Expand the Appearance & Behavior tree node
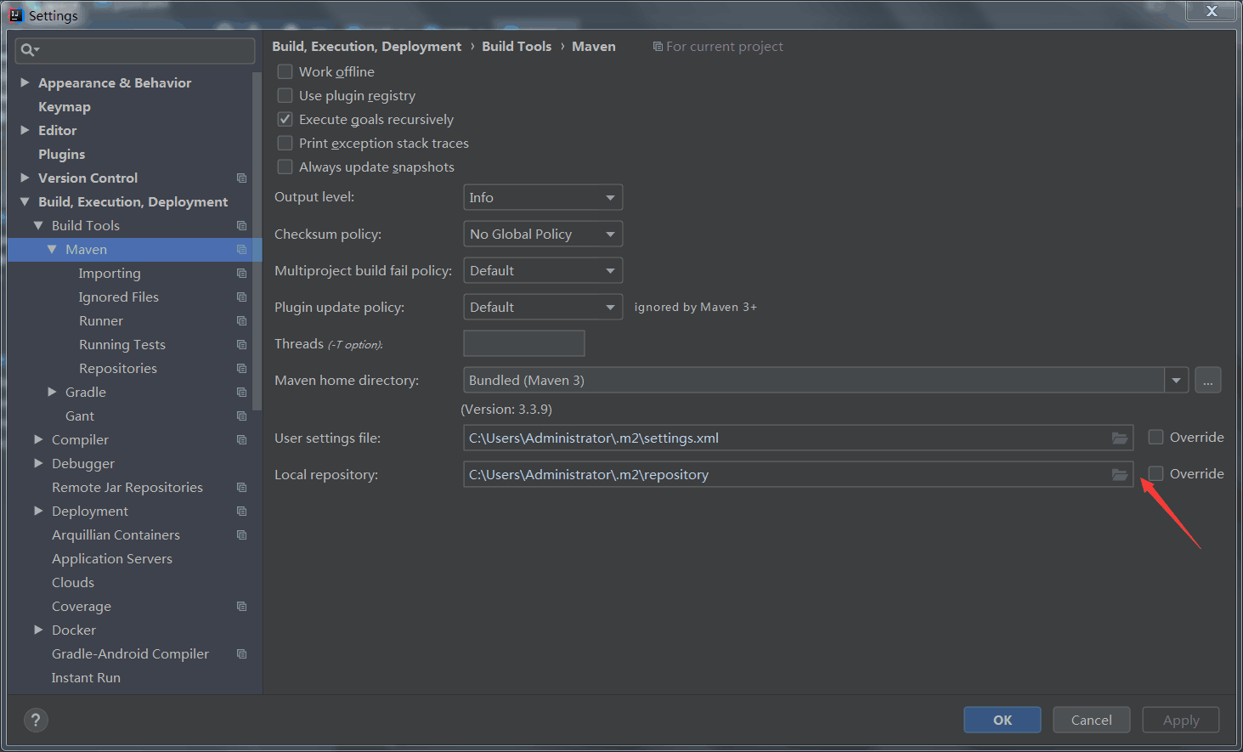1243x752 pixels. click(25, 83)
